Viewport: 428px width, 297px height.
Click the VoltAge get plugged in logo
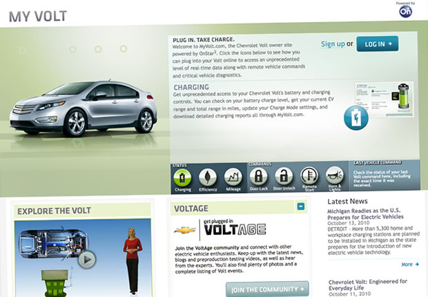pos(235,227)
